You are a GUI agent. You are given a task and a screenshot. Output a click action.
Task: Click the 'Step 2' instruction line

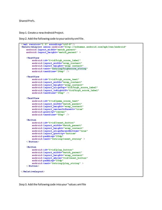point(52,39)
